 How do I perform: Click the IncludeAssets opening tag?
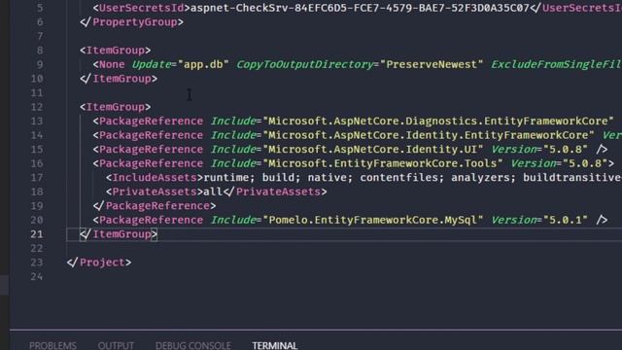[155, 177]
